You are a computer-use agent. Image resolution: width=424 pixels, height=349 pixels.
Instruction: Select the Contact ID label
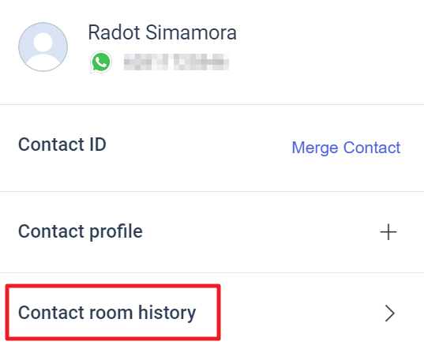click(62, 144)
